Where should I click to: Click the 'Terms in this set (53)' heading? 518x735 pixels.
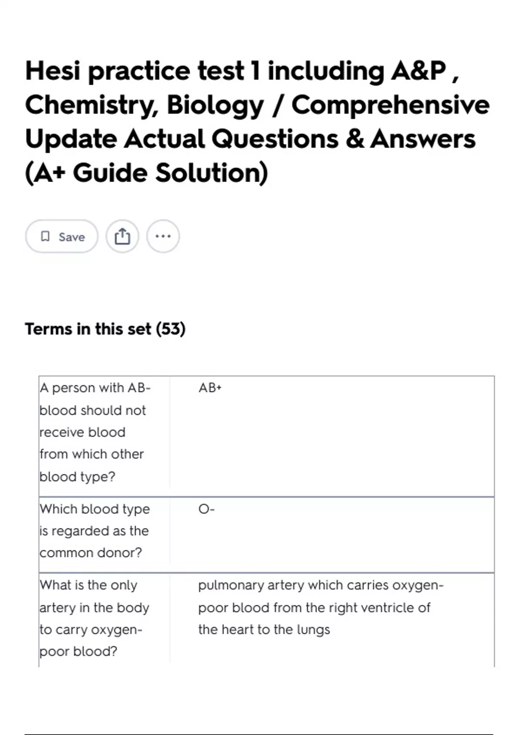105,329
